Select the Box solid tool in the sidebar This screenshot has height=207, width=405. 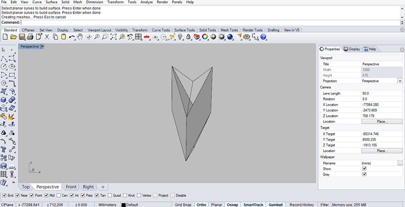click(4, 100)
